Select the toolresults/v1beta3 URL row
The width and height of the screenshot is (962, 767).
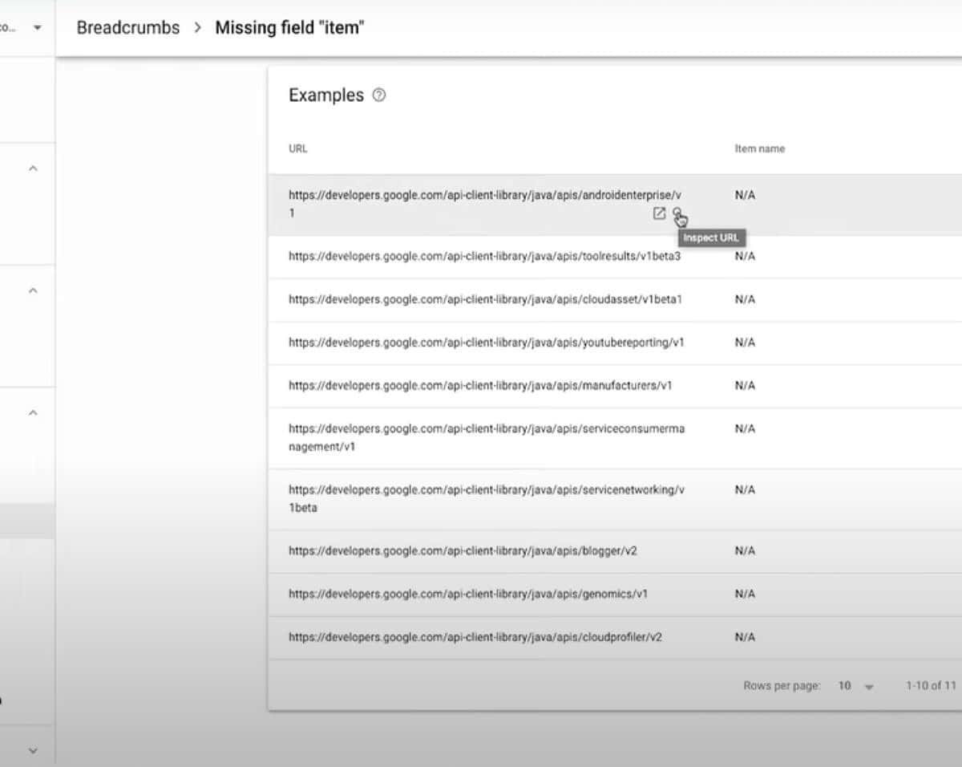484,257
